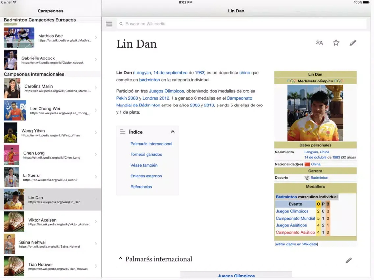Click the Wi-Fi status icon

point(15,2)
